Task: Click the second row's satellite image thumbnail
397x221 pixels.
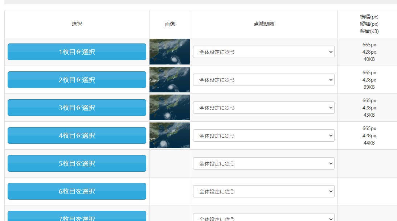Action: (169, 79)
